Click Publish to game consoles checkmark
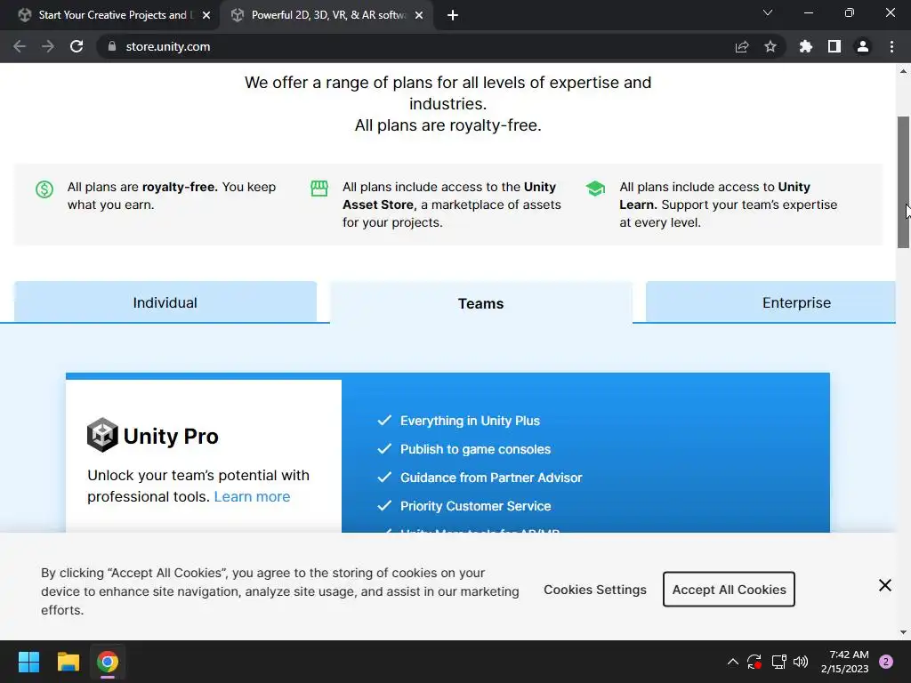911x683 pixels. pos(384,448)
